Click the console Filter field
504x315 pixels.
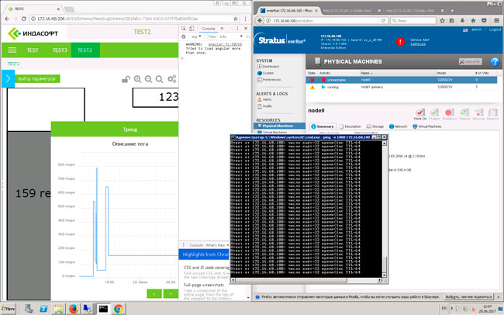click(212, 36)
